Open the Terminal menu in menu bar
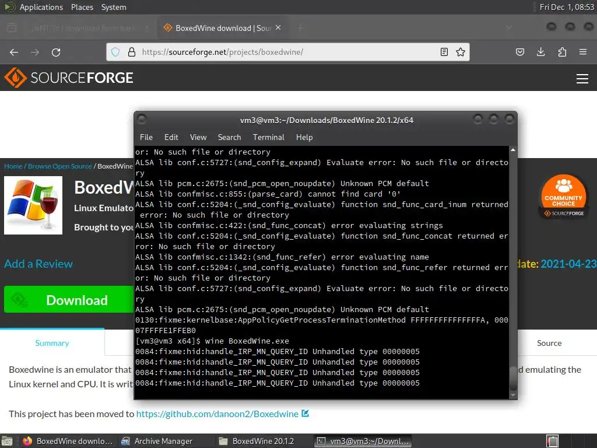Viewport: 597px width, 448px height. pos(268,137)
